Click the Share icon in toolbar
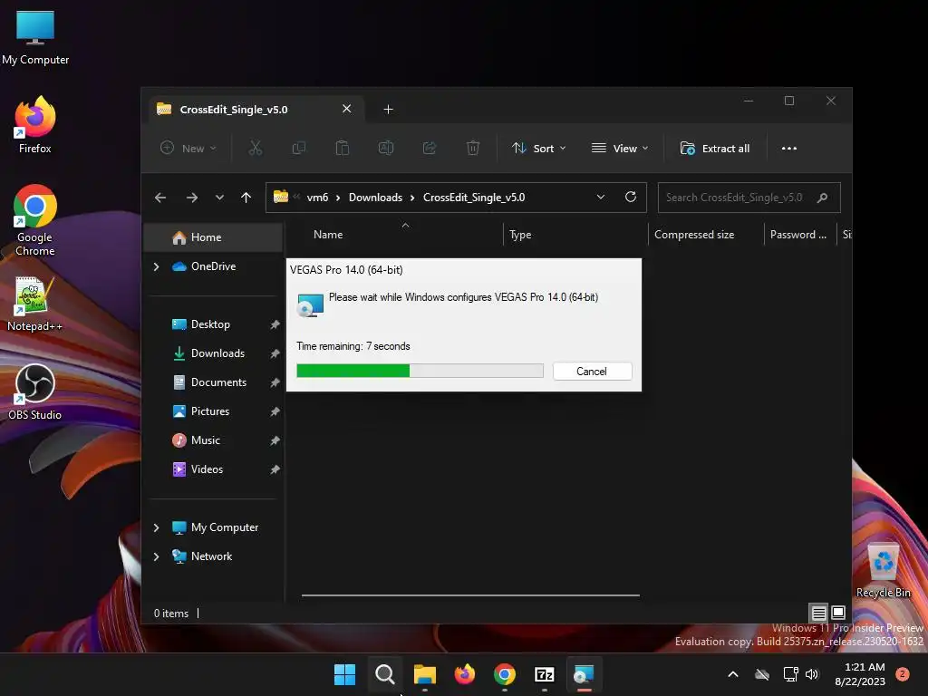 pyautogui.click(x=429, y=148)
